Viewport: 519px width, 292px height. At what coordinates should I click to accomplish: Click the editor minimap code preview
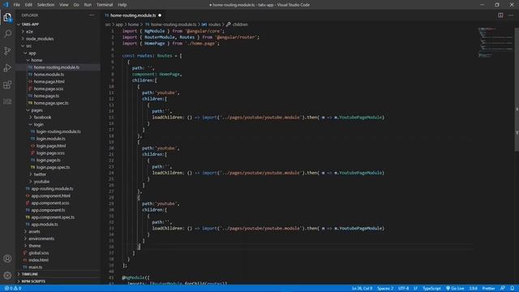pyautogui.click(x=495, y=42)
